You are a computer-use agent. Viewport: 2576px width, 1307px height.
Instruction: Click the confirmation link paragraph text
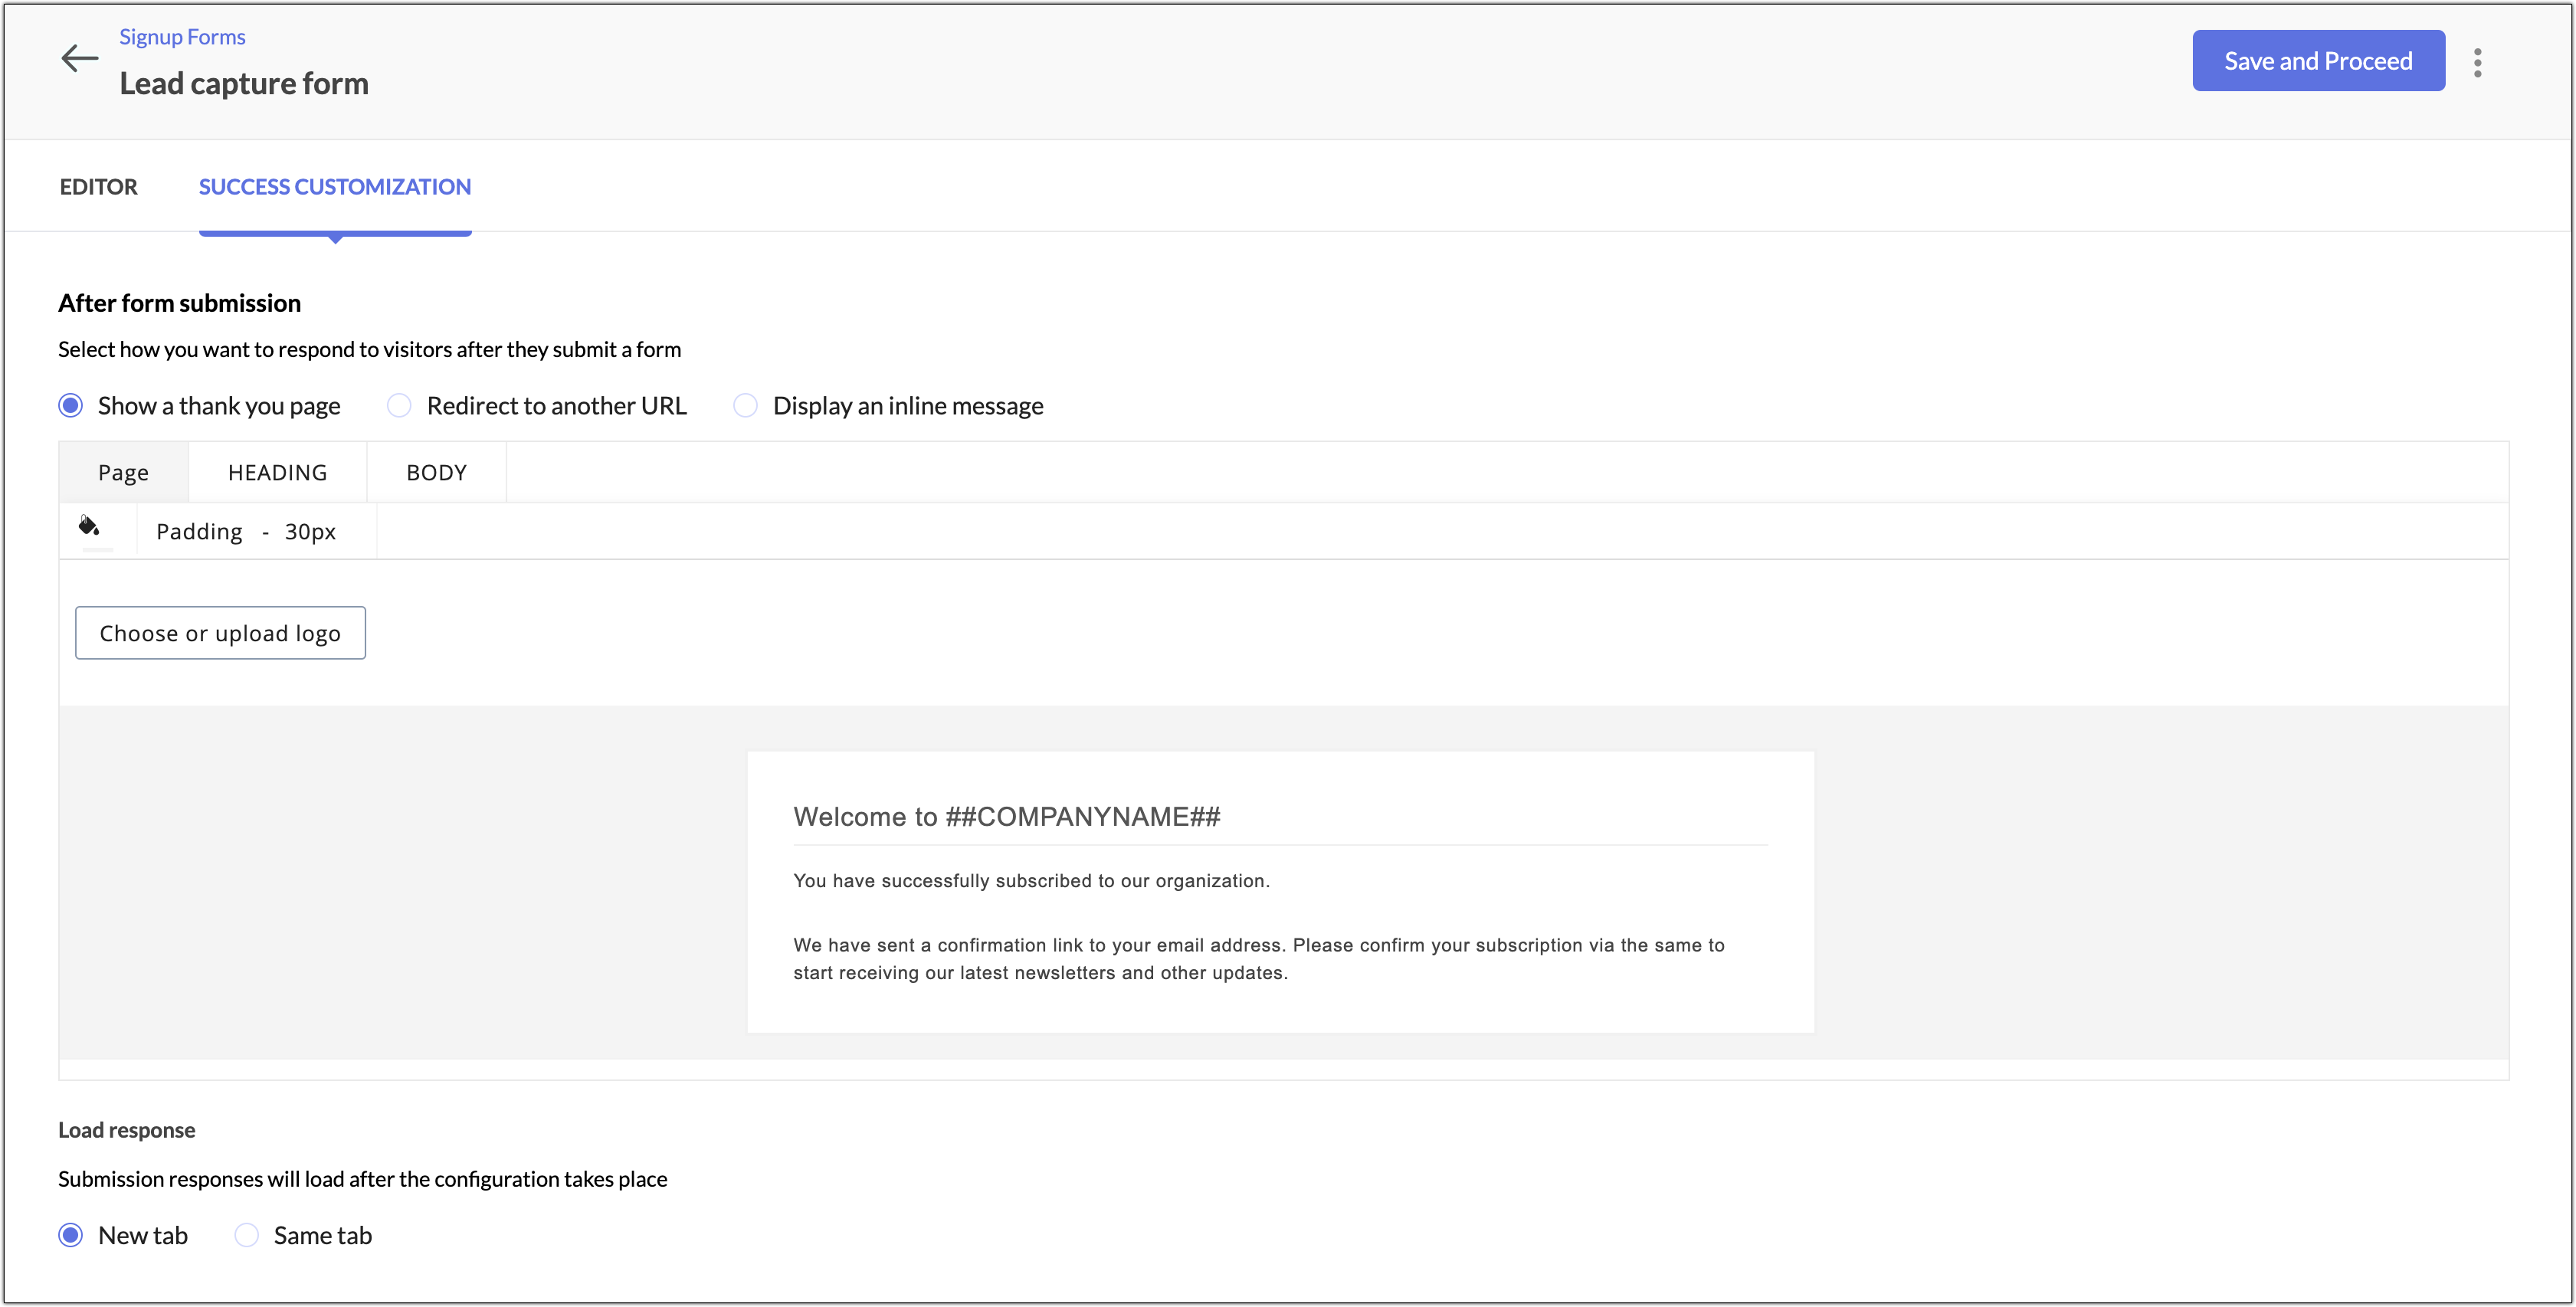[1259, 959]
